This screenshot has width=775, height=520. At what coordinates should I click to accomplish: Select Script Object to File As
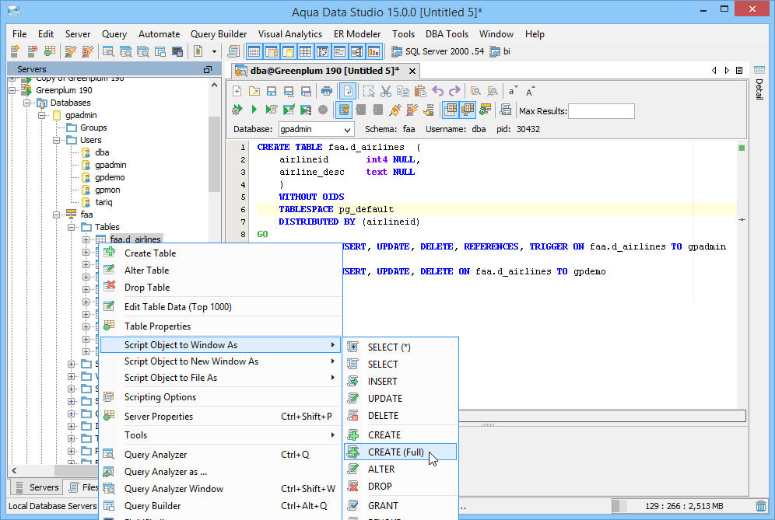[x=220, y=378]
